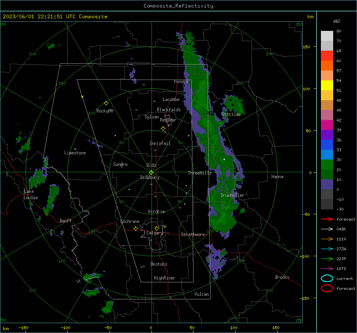Select the bright green swatch in dBZ legend
The height and width of the screenshot is (333, 357).
pyautogui.click(x=327, y=165)
